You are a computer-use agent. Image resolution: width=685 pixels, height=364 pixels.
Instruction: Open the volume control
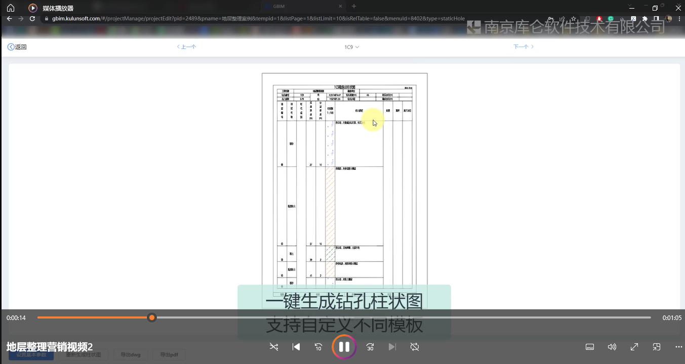click(x=612, y=347)
